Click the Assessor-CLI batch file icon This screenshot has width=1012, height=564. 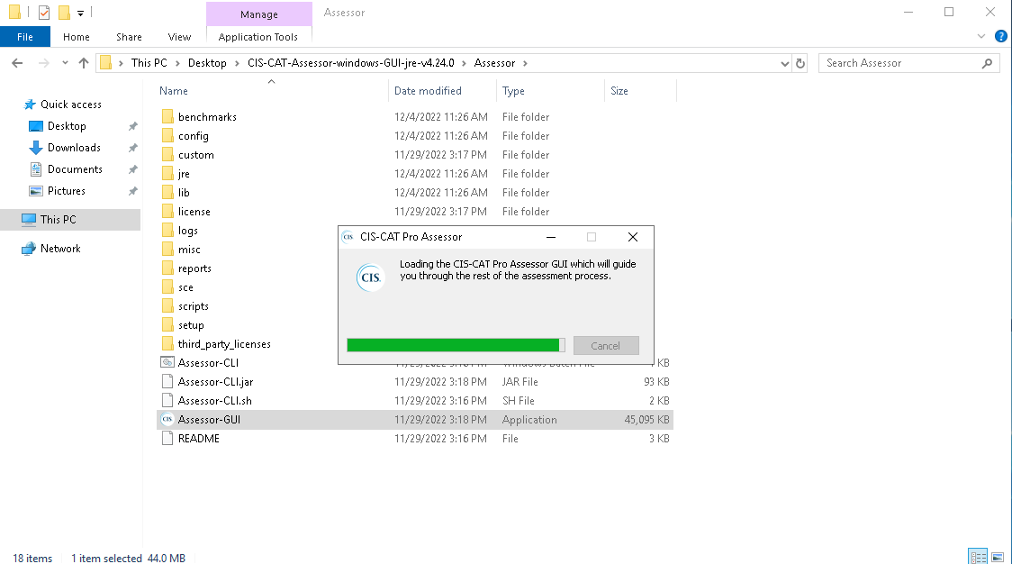pyautogui.click(x=167, y=362)
